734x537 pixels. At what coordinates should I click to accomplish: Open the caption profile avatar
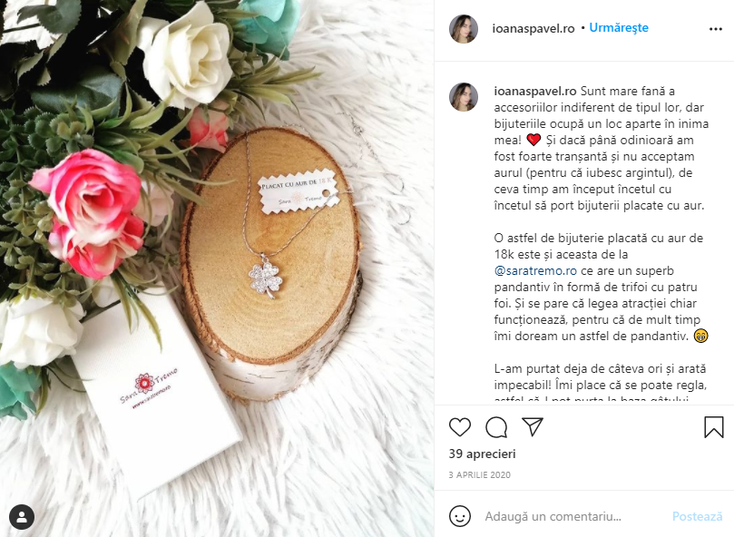click(x=464, y=97)
